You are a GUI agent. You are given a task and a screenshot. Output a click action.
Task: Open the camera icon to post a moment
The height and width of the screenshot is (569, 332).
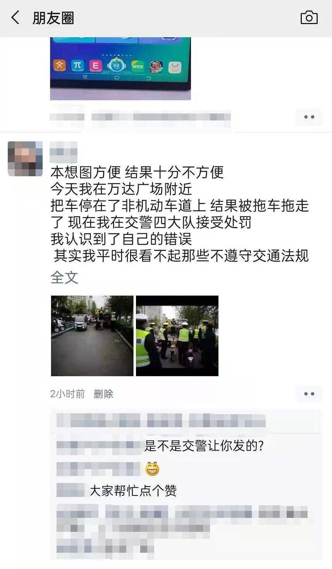tap(309, 17)
